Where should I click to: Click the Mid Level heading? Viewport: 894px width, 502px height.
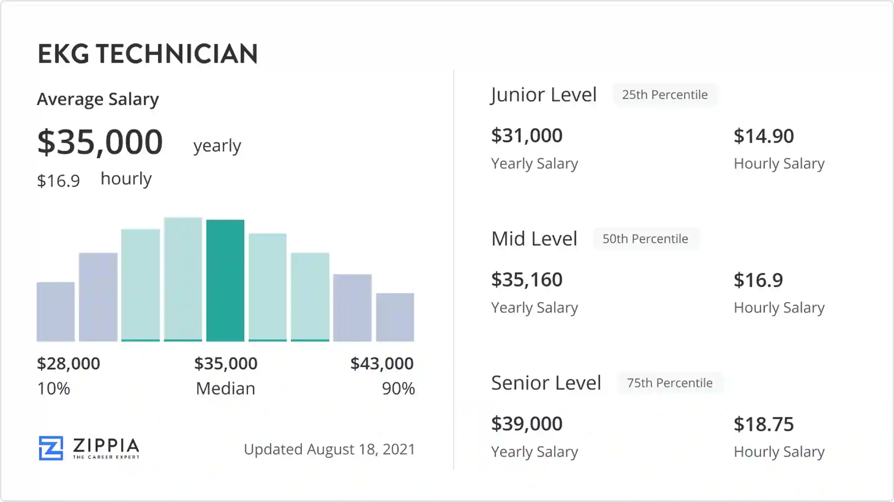tap(534, 239)
